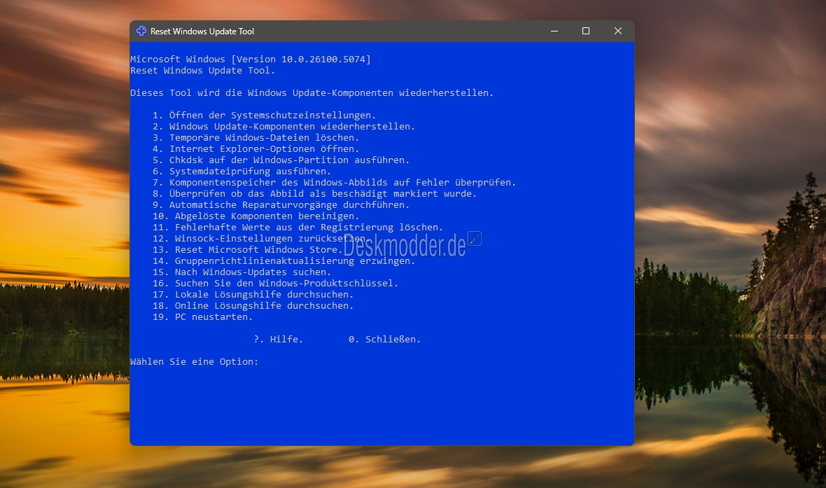Click the '?. Hilfe.' entry
Image resolution: width=826 pixels, height=488 pixels.
[279, 340]
